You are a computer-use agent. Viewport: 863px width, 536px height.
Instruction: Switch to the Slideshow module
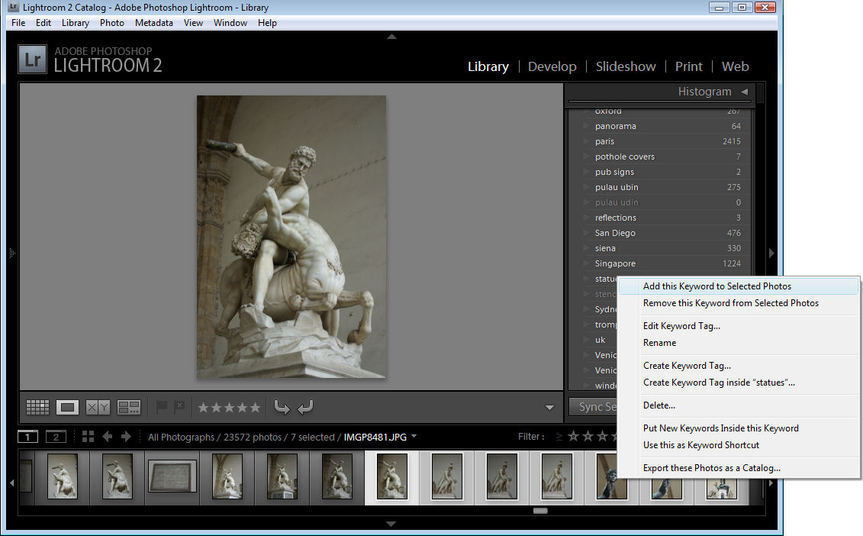(626, 66)
